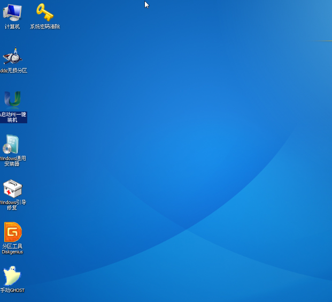Open the 系统密码清除 golden key icon
The image size is (332, 302).
click(45, 12)
